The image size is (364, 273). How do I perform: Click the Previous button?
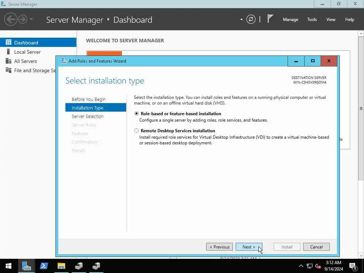[x=219, y=247]
